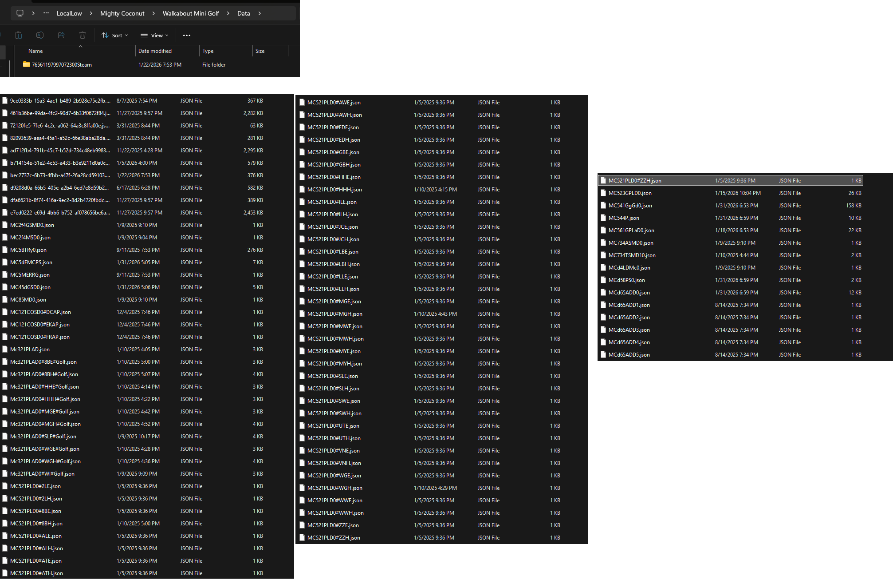The height and width of the screenshot is (580, 893).
Task: Select the MC523GPLD0.json file
Action: 630,193
